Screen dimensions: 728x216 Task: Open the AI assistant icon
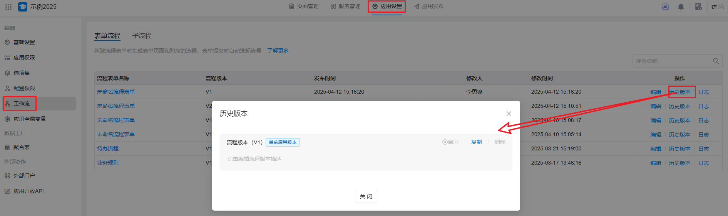pyautogui.click(x=665, y=7)
